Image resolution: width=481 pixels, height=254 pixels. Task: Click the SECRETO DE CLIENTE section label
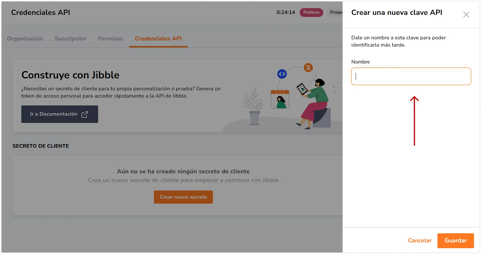(41, 146)
